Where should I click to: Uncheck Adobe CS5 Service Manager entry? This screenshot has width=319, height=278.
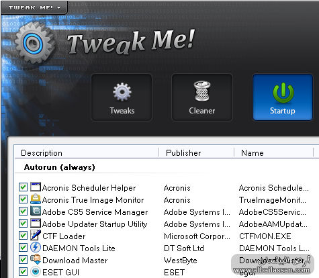tap(23, 211)
